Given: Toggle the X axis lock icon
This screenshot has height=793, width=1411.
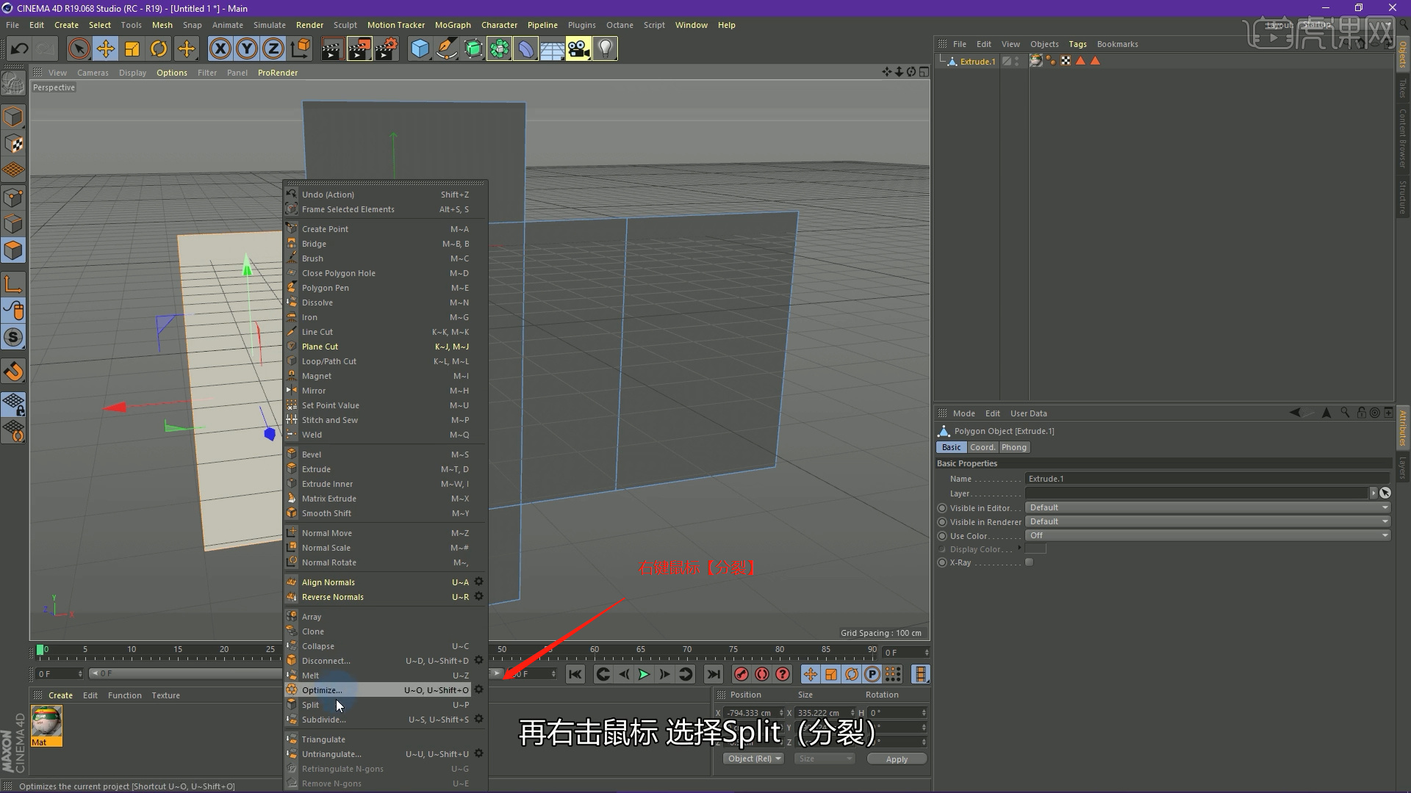Looking at the screenshot, I should tap(220, 49).
